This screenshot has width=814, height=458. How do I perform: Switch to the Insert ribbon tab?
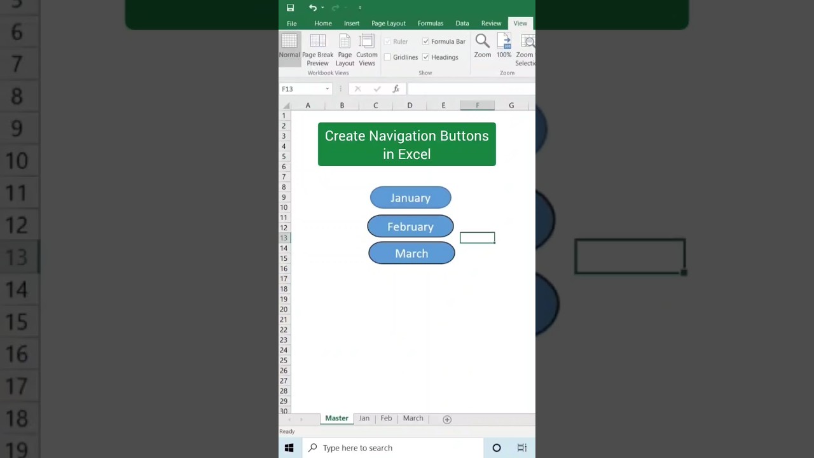352,24
